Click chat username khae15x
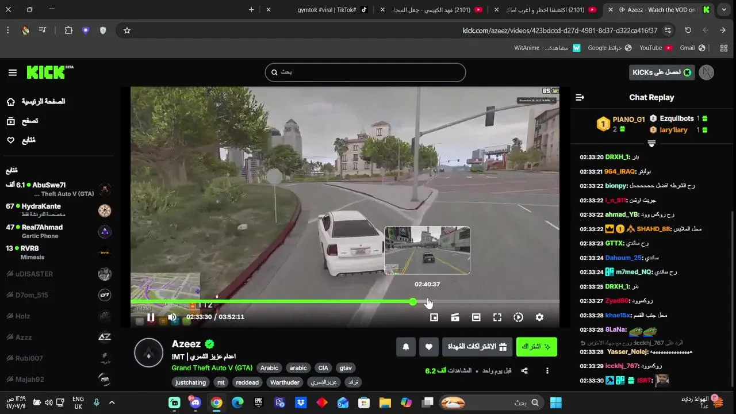 618,315
